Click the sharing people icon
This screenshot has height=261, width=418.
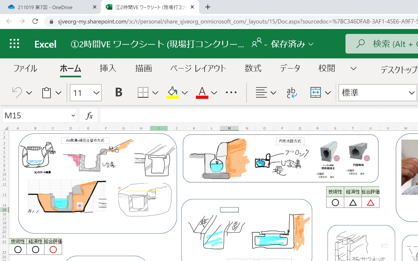click(257, 43)
